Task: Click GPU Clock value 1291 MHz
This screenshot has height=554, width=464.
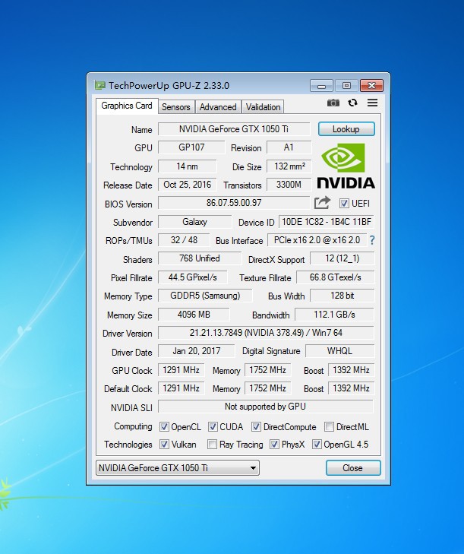Action: point(181,370)
